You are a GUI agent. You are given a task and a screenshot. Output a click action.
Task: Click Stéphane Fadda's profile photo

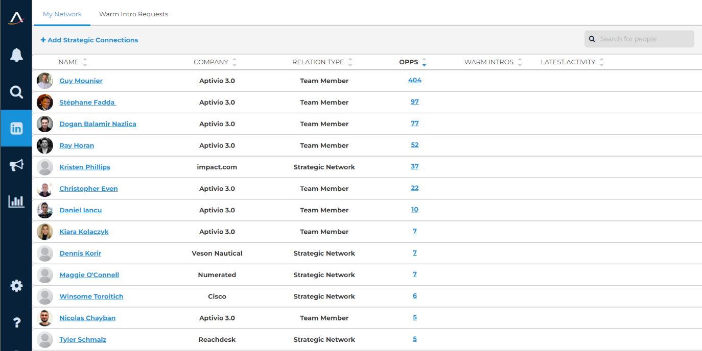coord(45,103)
